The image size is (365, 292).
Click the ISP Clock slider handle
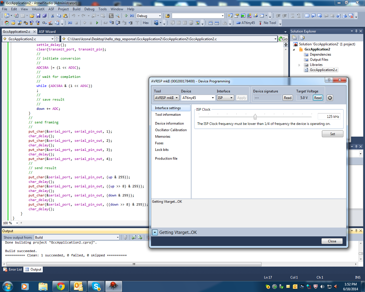pyautogui.click(x=255, y=117)
